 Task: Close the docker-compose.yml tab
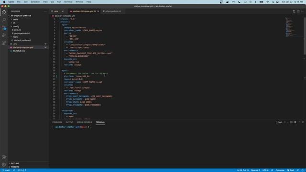point(98,11)
